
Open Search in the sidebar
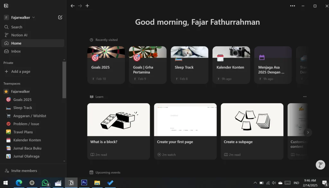point(33,27)
